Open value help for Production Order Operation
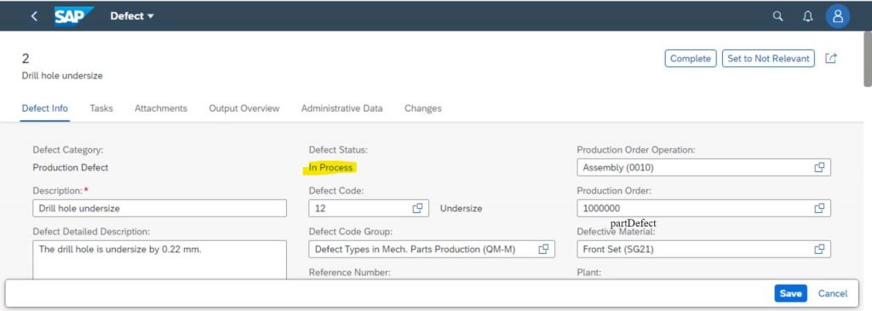Screen dimensions: 872x311 click(819, 168)
